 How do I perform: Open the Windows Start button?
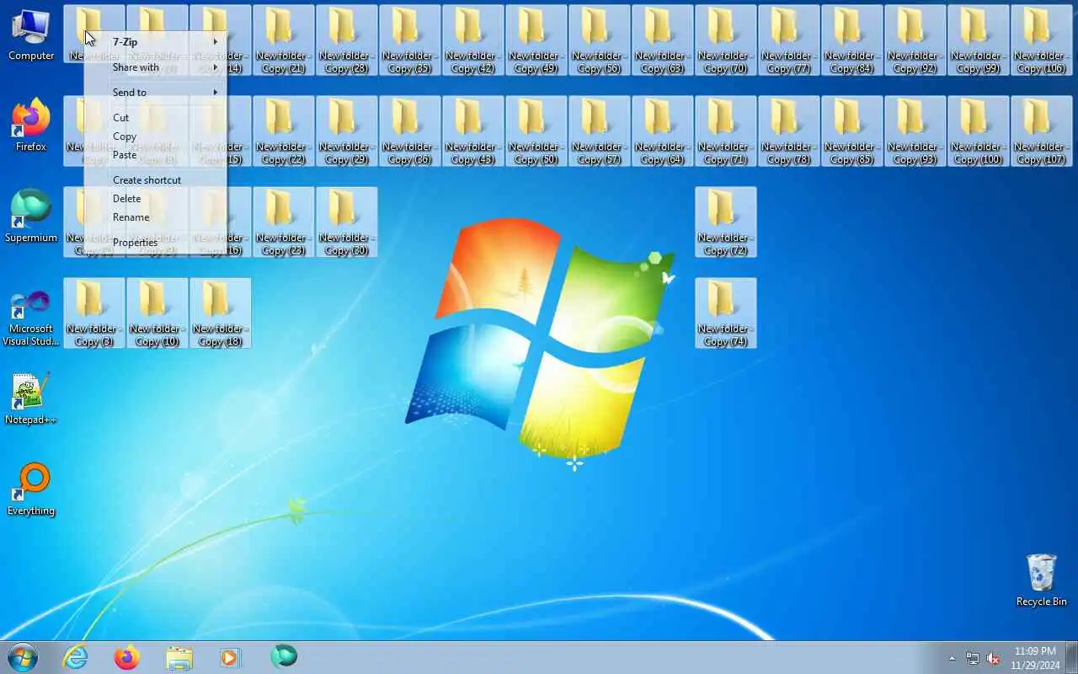[x=23, y=657]
